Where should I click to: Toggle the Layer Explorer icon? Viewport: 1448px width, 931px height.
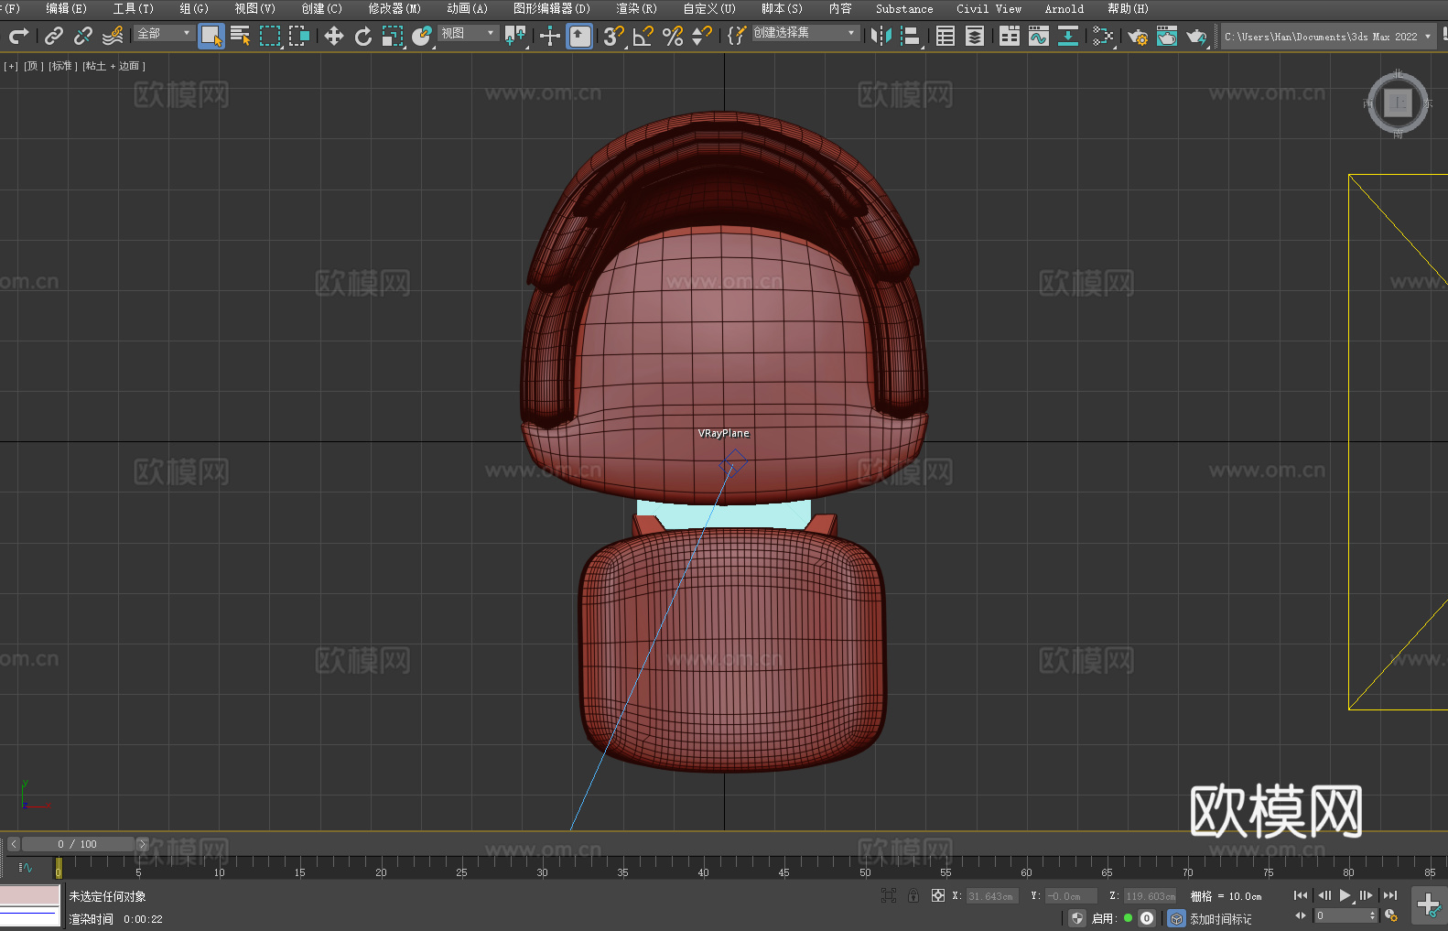[975, 36]
